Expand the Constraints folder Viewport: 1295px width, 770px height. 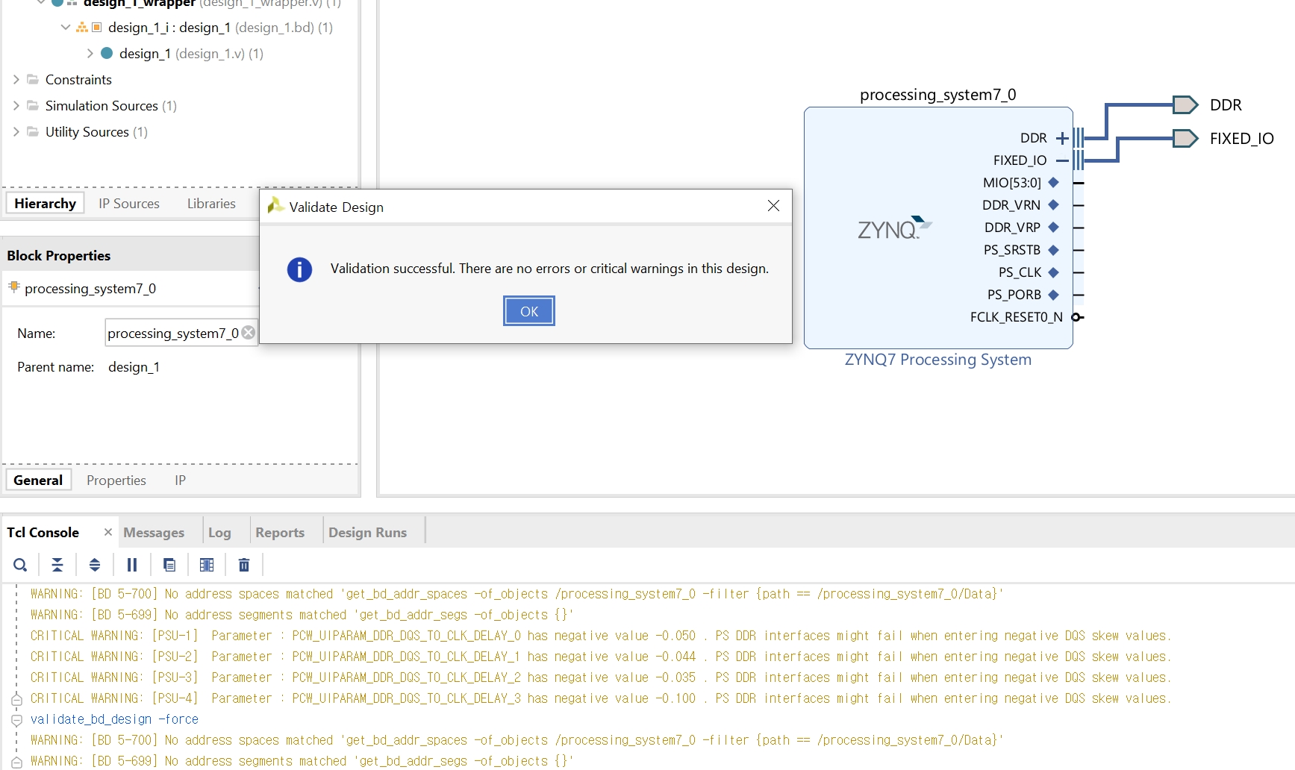tap(16, 79)
